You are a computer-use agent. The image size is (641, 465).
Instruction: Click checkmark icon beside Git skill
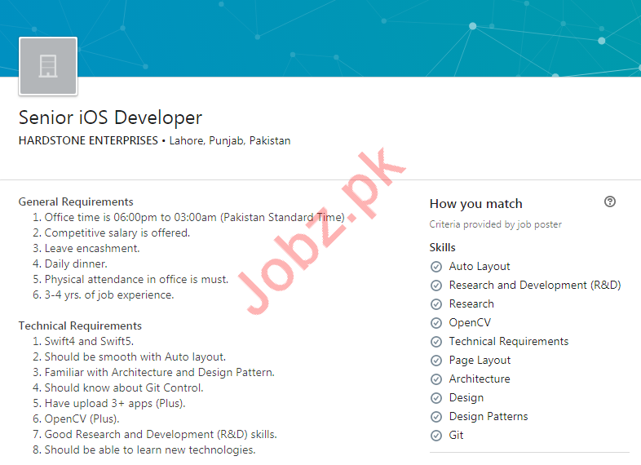[x=435, y=436]
